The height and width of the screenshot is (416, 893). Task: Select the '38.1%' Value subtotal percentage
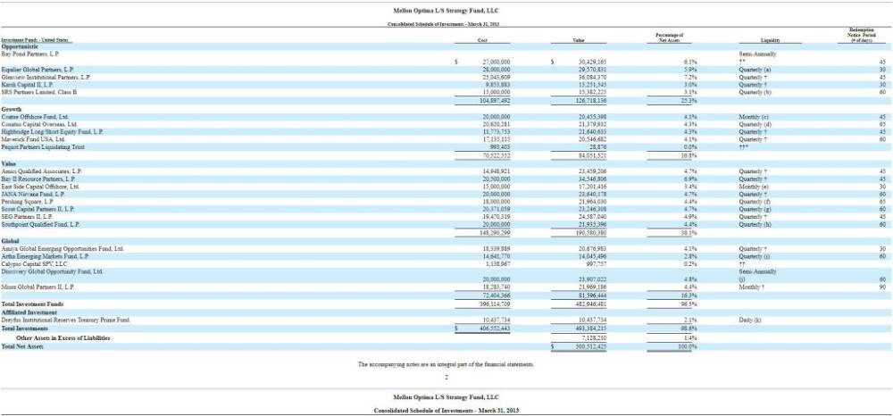pos(690,232)
